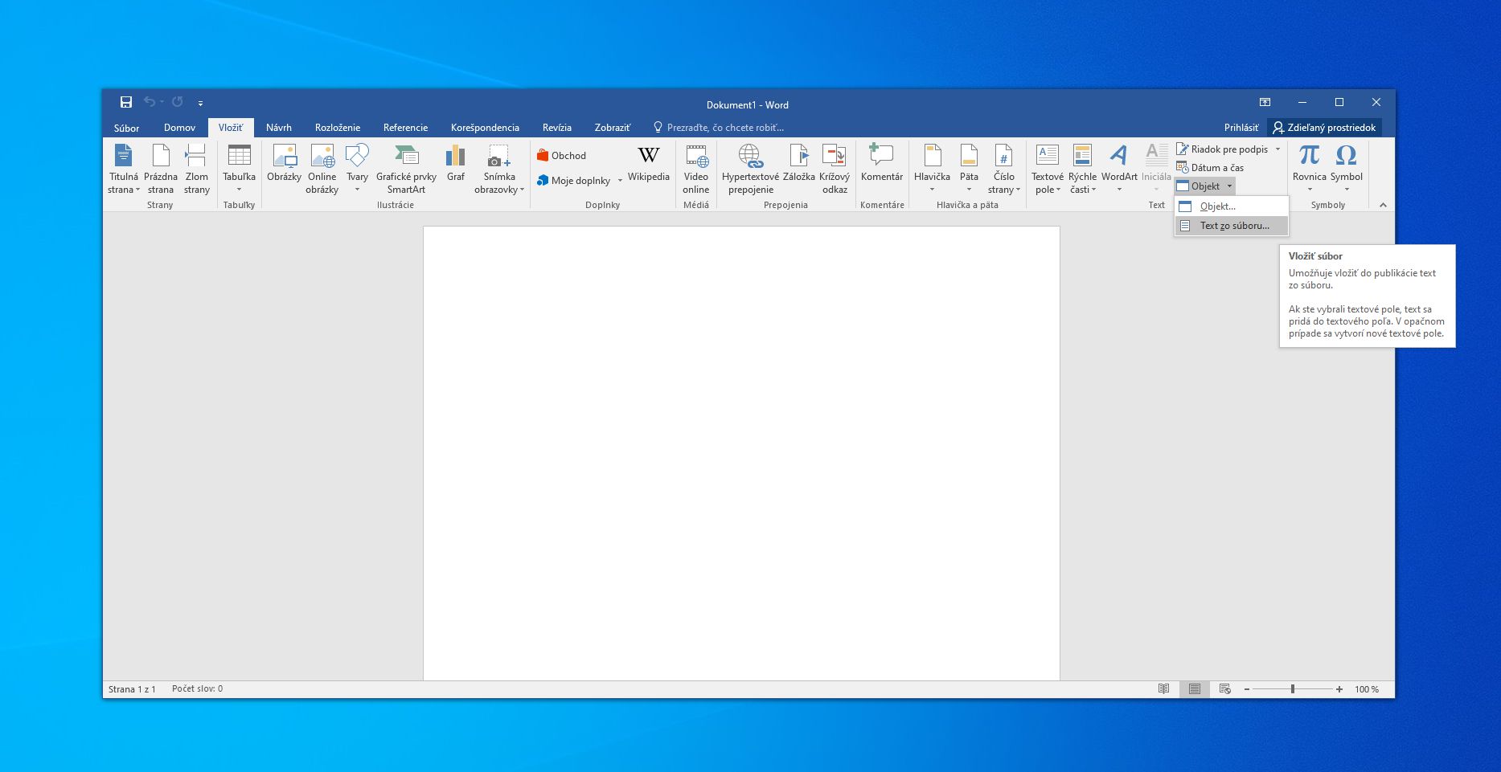Switch to read mode view

pos(1163,689)
